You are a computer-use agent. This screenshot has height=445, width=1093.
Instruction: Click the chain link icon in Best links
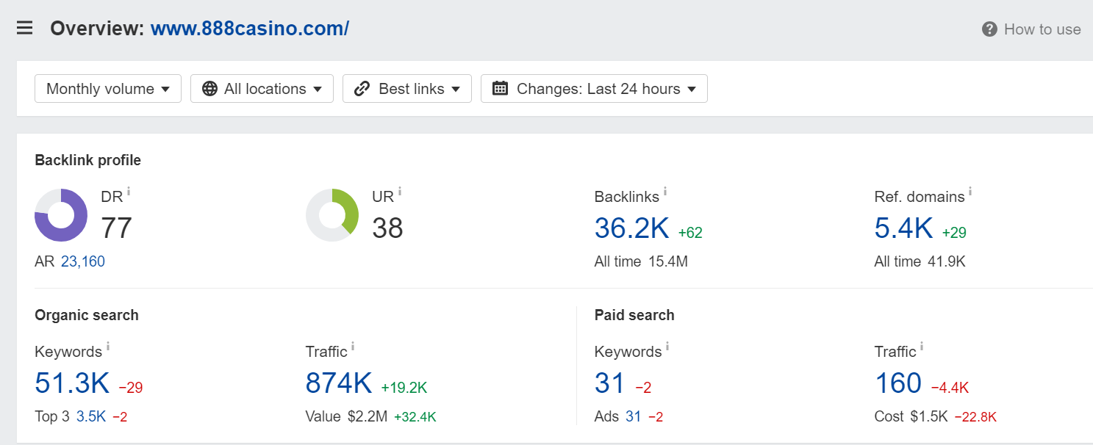[x=362, y=89]
